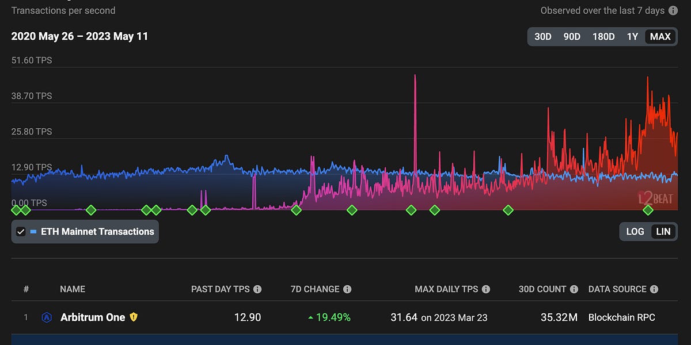
Task: Click the 7D CHANGE column header
Action: coord(315,289)
